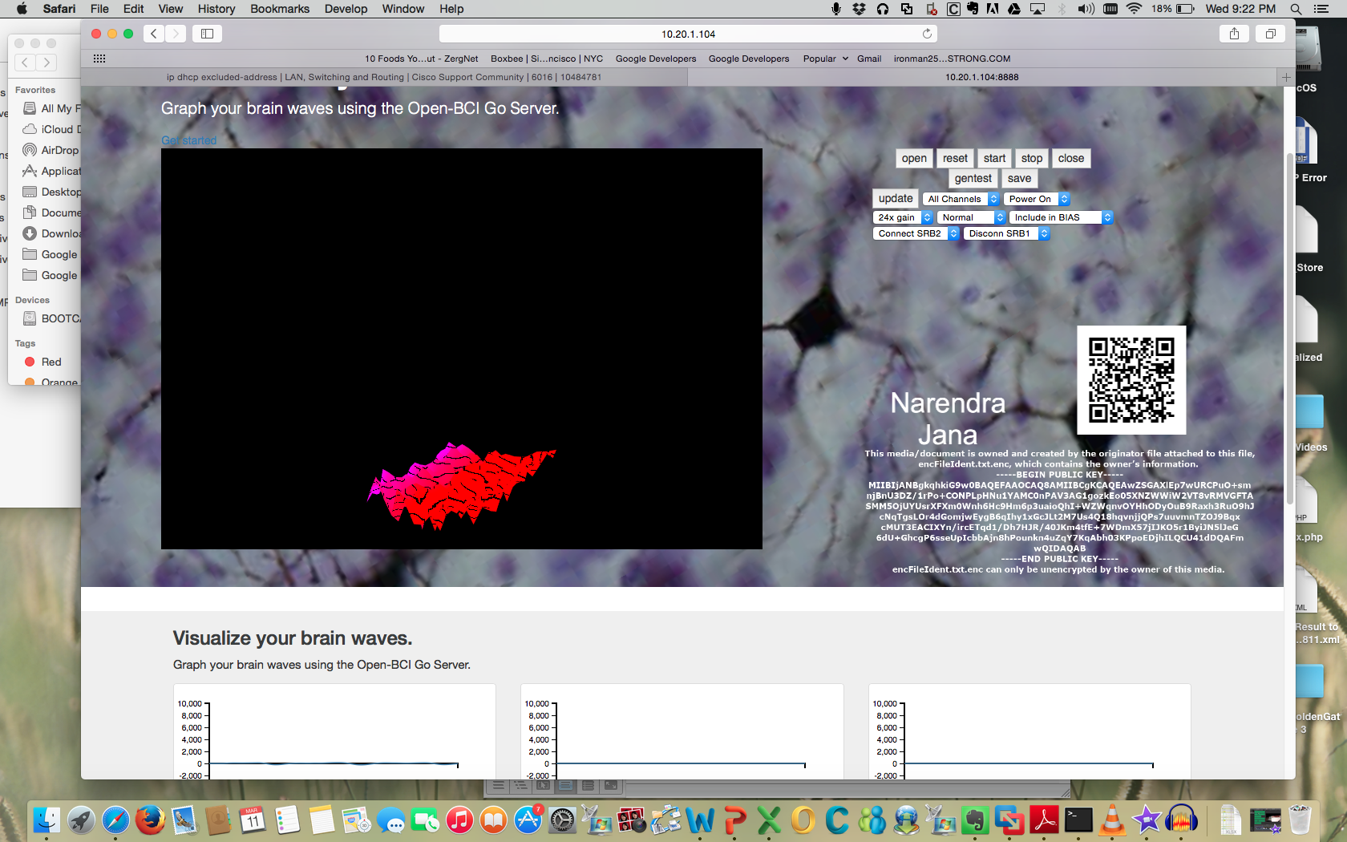Go back with the Safari back arrow
Viewport: 1347px width, 842px height.
pos(154,34)
